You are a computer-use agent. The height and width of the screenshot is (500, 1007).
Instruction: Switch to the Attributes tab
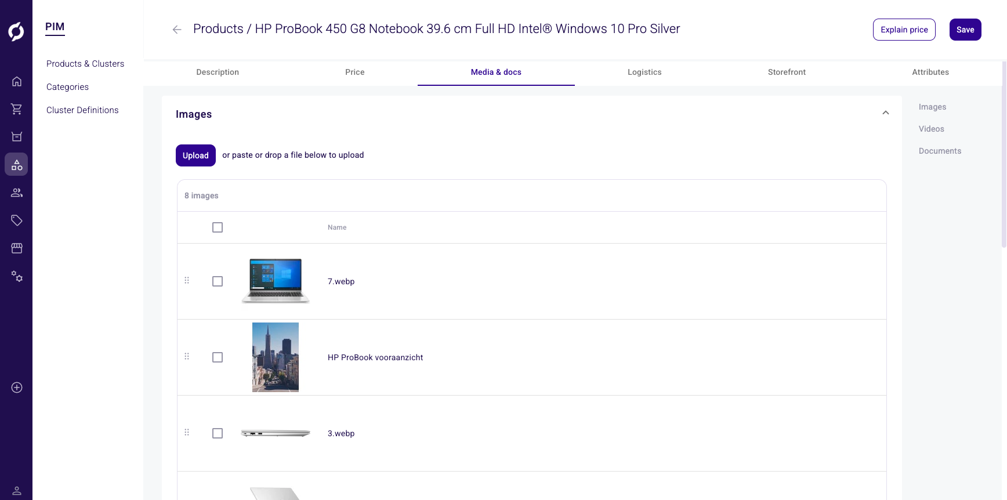click(x=930, y=72)
